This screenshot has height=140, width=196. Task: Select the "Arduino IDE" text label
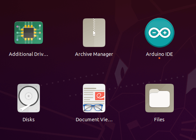(160, 54)
